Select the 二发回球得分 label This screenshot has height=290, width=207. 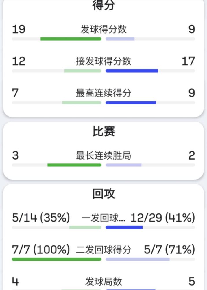coord(103,249)
